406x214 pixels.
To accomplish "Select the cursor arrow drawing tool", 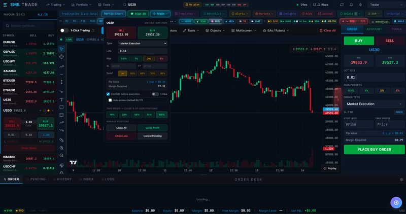I will pos(61,49).
